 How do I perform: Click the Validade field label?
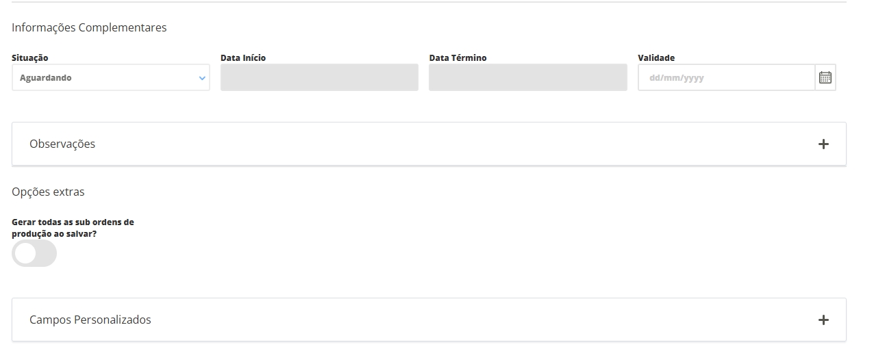tap(656, 58)
